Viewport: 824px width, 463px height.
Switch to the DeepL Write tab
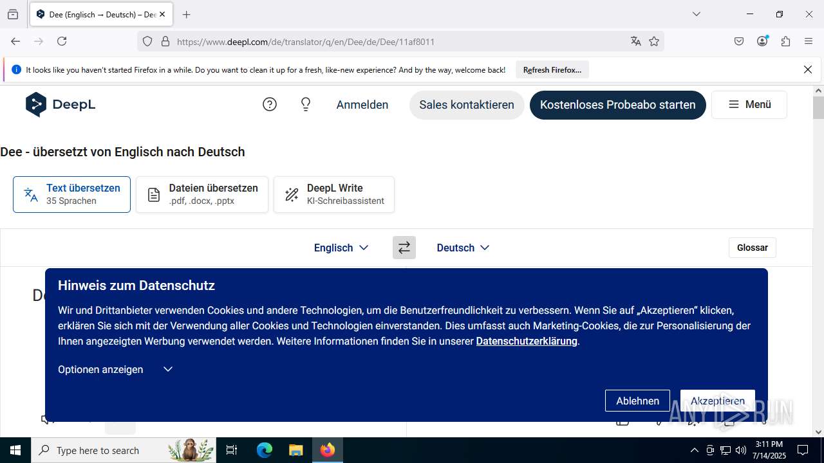tap(334, 194)
